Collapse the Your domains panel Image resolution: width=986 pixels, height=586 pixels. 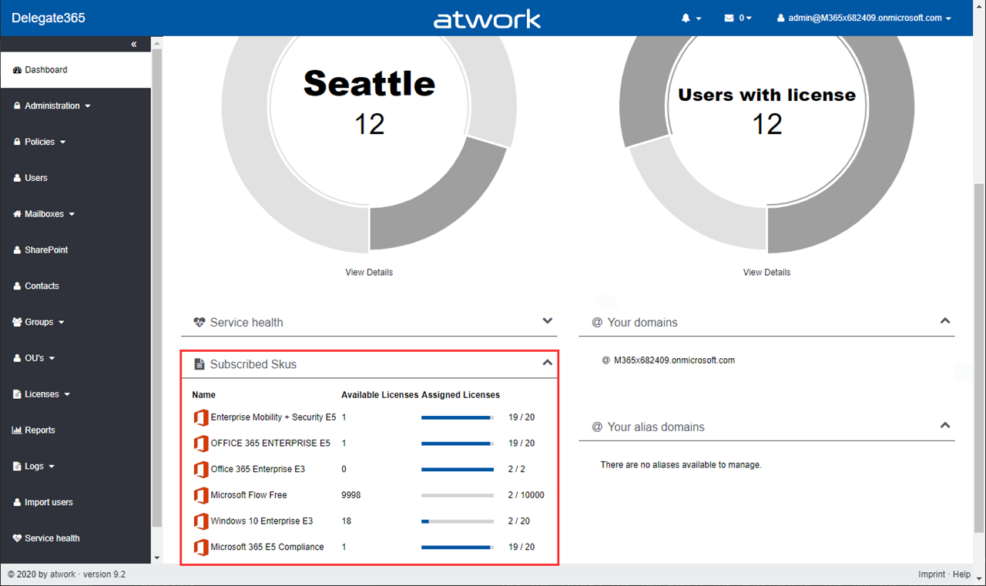[x=945, y=321]
